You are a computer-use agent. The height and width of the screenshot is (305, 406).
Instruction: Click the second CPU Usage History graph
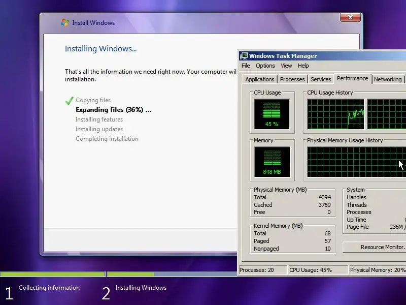(387, 114)
